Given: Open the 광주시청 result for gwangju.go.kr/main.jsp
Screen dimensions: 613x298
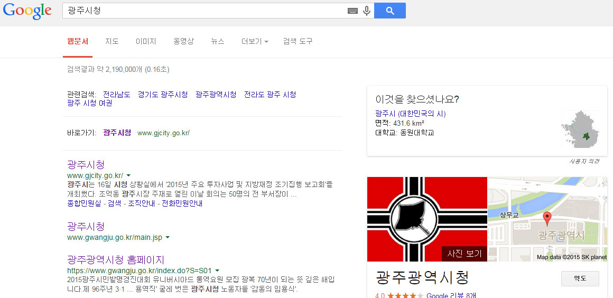Looking at the screenshot, I should [86, 227].
